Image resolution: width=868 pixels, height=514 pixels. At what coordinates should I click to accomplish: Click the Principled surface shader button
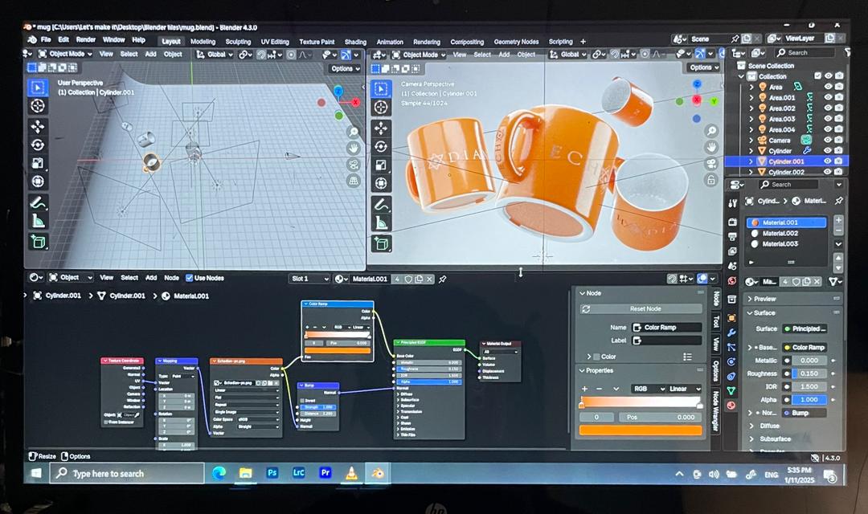(x=805, y=328)
